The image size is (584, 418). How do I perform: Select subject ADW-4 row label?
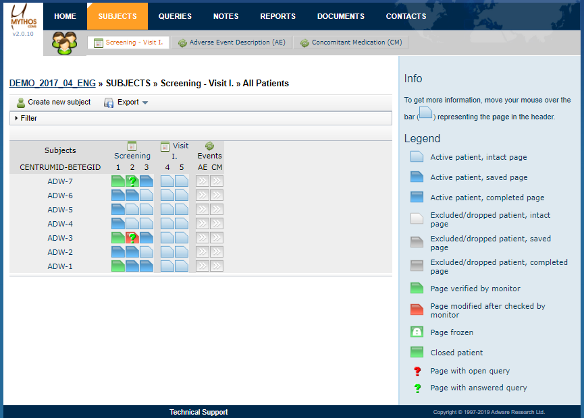coord(60,224)
